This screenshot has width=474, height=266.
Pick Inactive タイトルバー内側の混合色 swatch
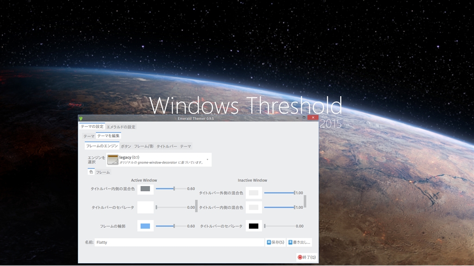254,207
